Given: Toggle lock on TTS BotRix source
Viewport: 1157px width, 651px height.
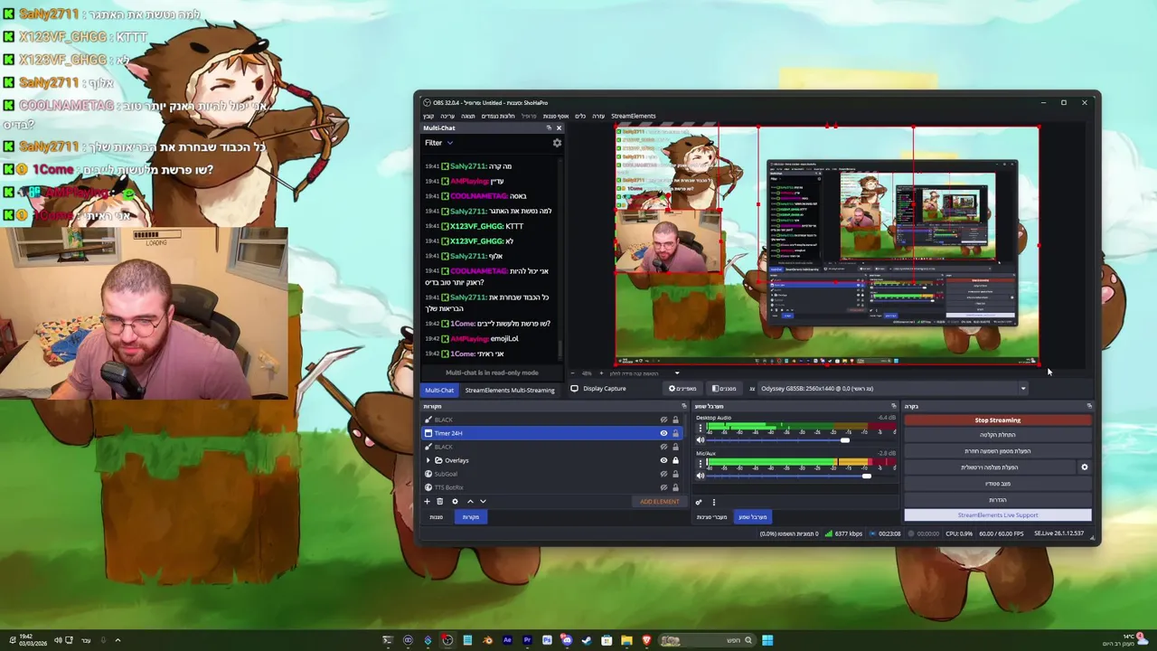Looking at the screenshot, I should click(x=675, y=487).
